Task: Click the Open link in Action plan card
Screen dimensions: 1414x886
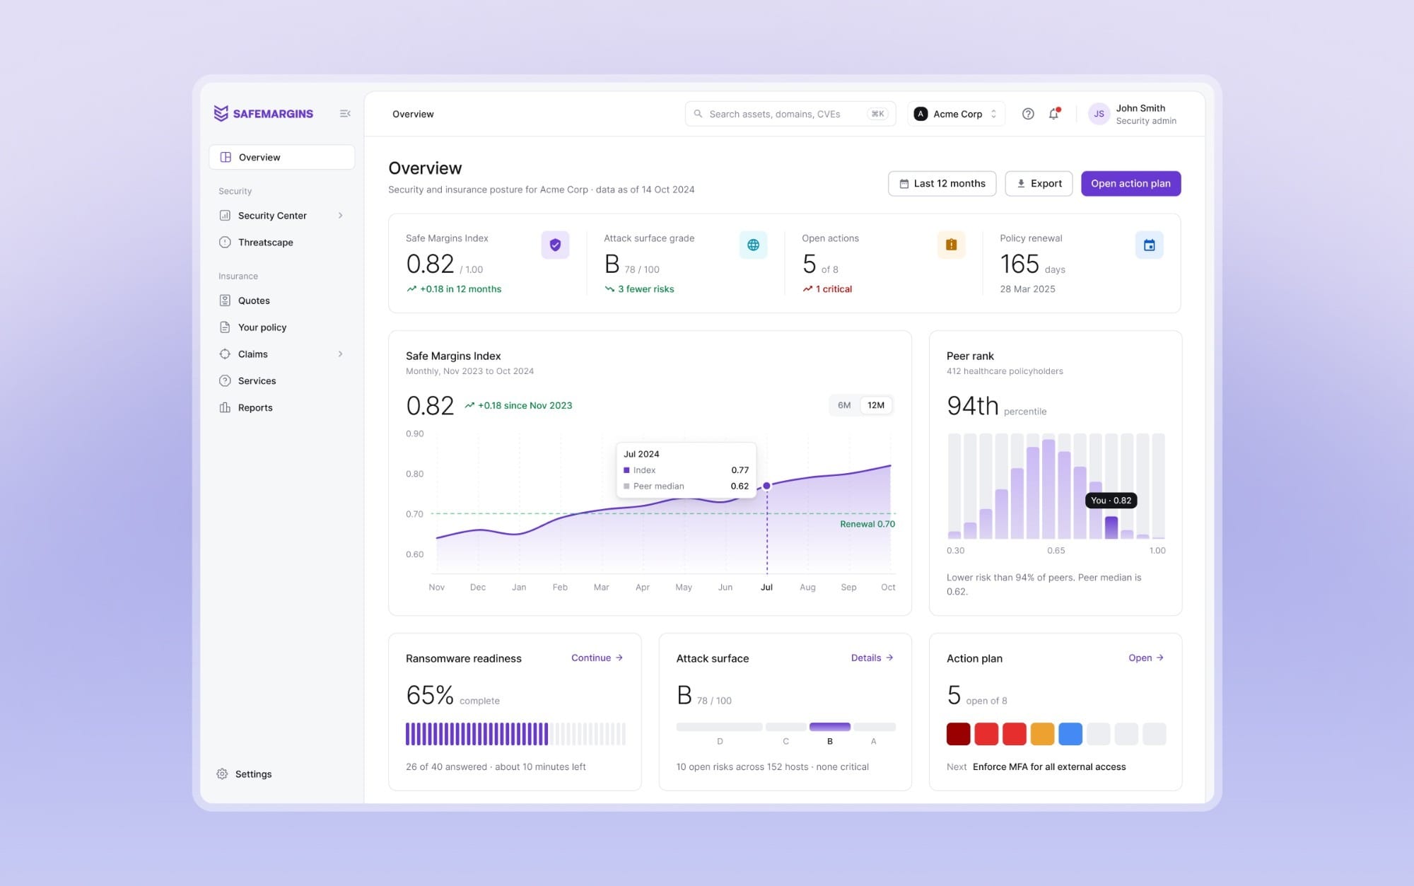Action: (x=1146, y=658)
